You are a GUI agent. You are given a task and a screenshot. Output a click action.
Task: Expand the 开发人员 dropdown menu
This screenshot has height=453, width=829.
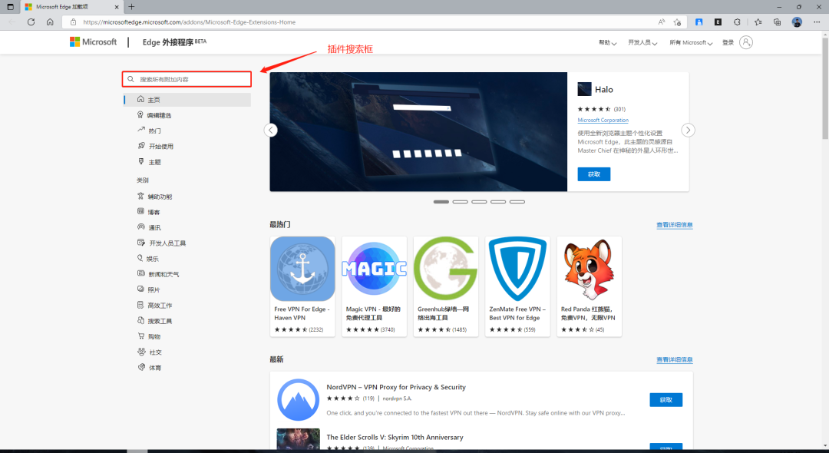click(642, 43)
